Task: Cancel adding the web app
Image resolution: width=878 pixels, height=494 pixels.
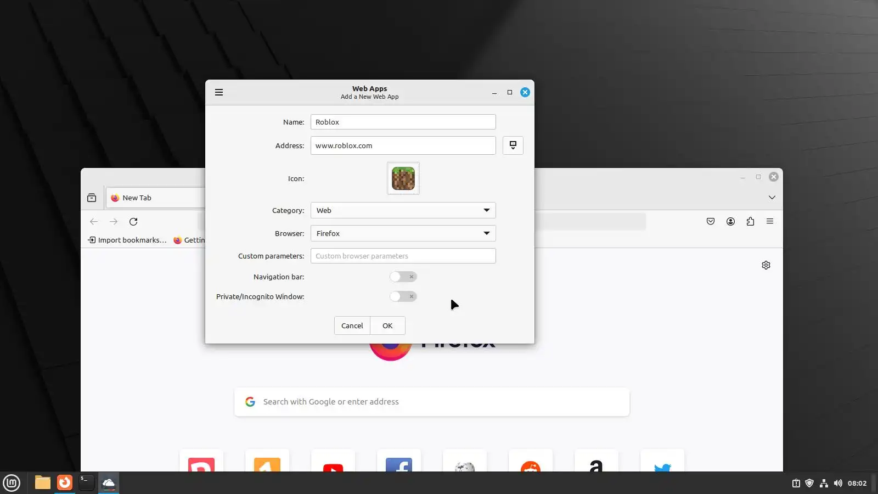Action: (352, 325)
